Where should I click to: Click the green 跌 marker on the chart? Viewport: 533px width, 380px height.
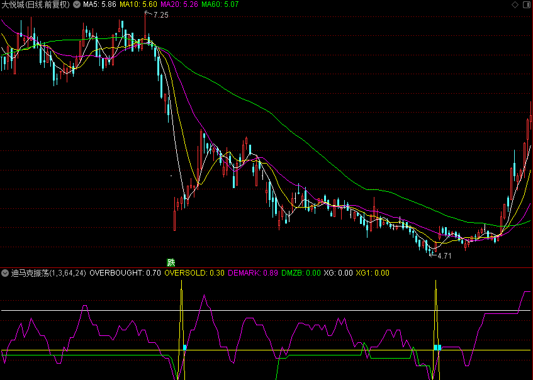point(171,262)
